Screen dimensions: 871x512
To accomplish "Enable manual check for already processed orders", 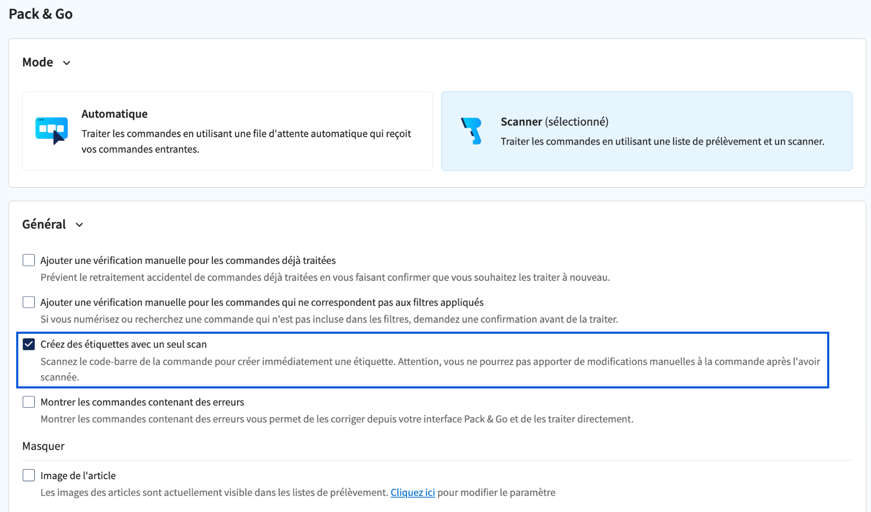I will (x=29, y=260).
